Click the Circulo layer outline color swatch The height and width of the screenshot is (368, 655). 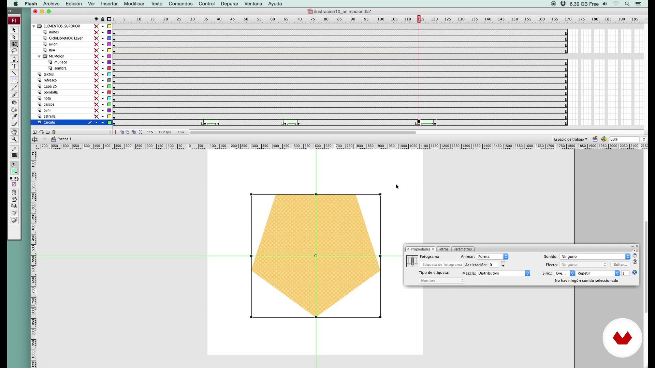[110, 123]
